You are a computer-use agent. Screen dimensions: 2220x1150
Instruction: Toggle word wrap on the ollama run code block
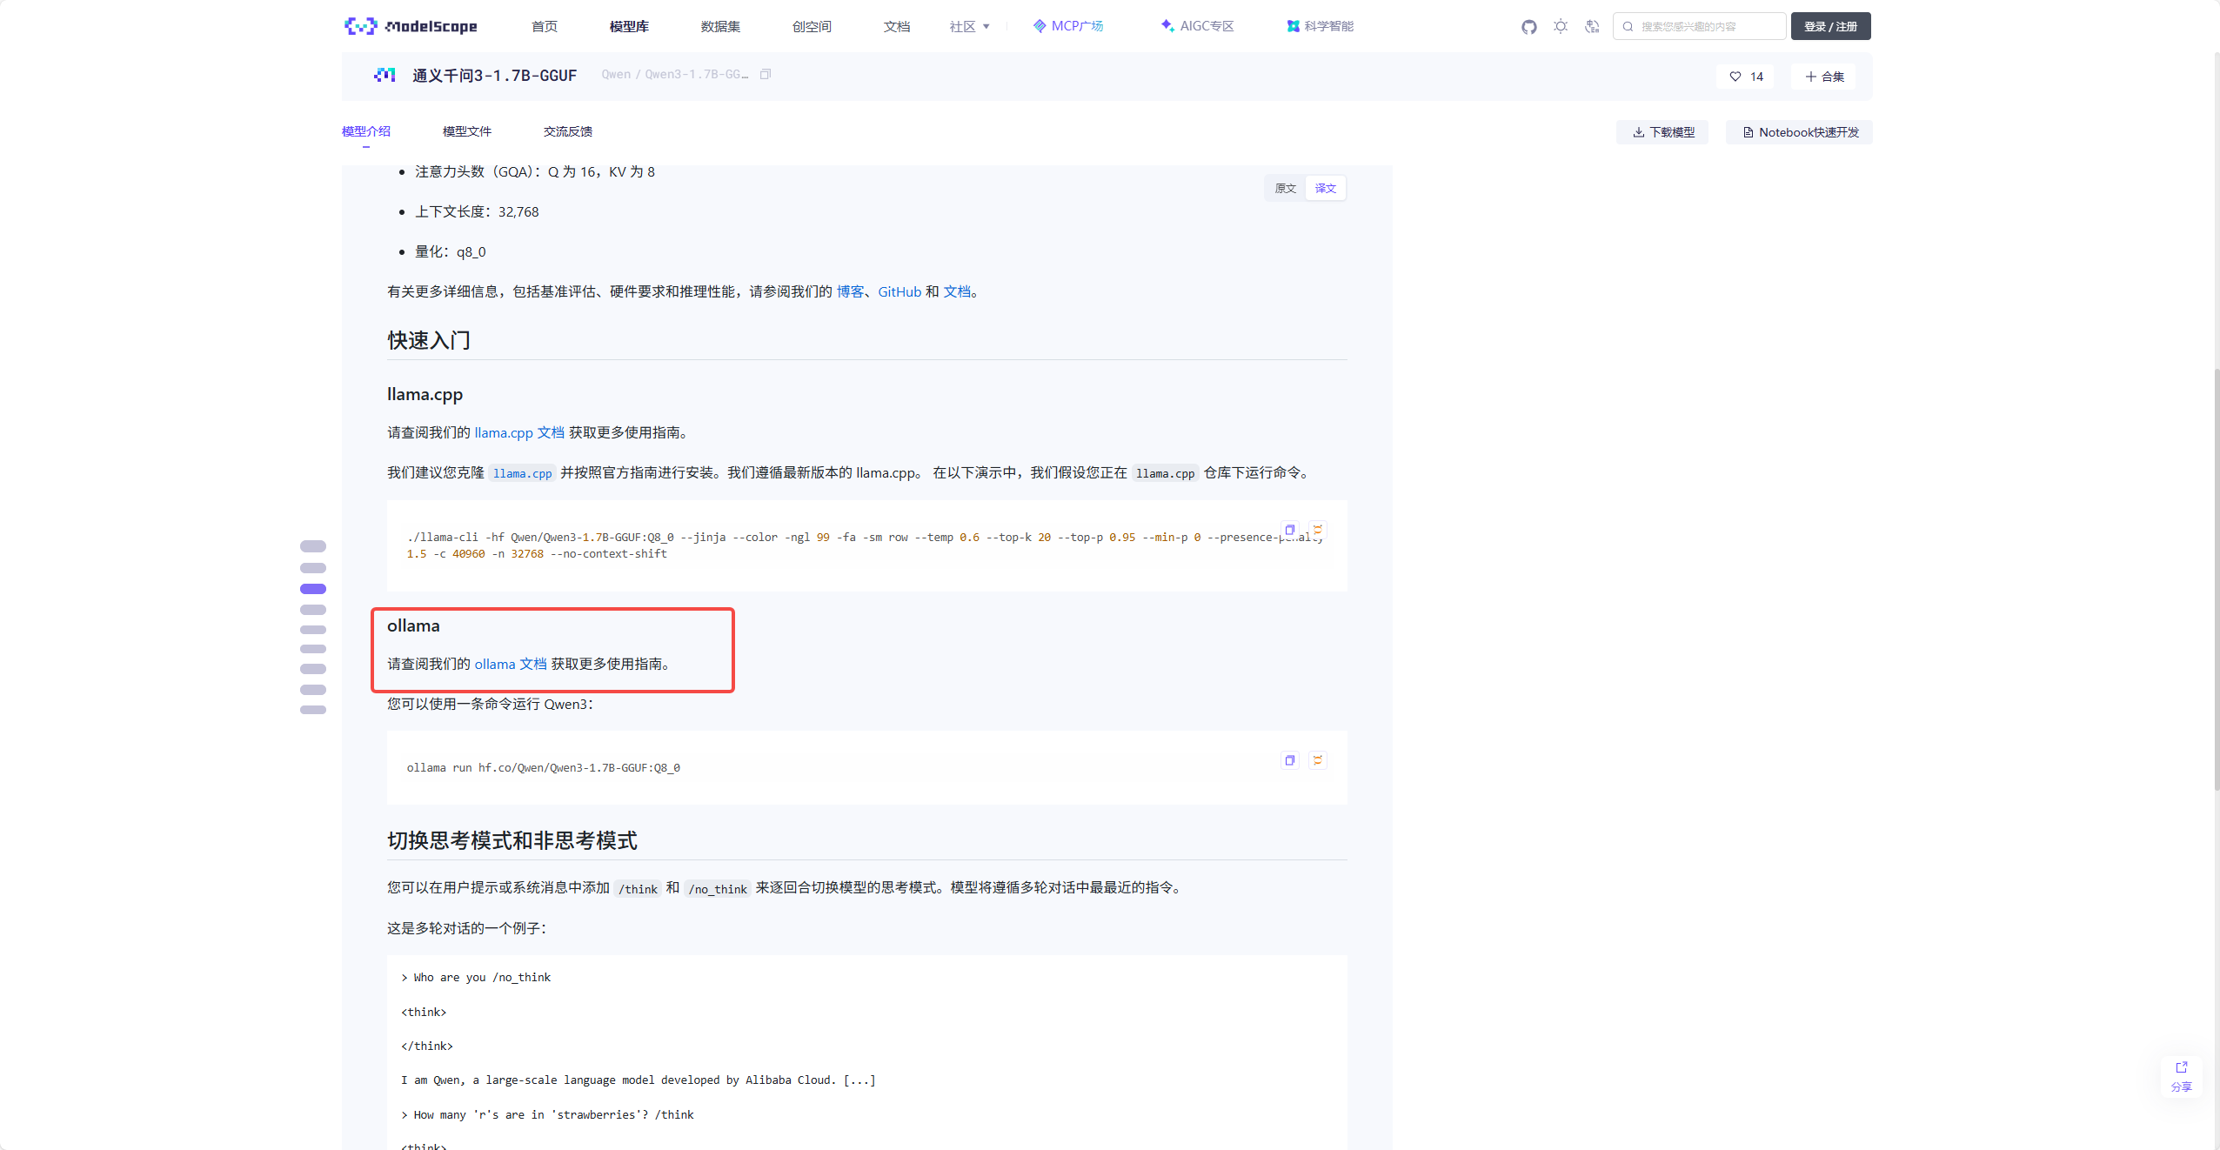(x=1318, y=760)
